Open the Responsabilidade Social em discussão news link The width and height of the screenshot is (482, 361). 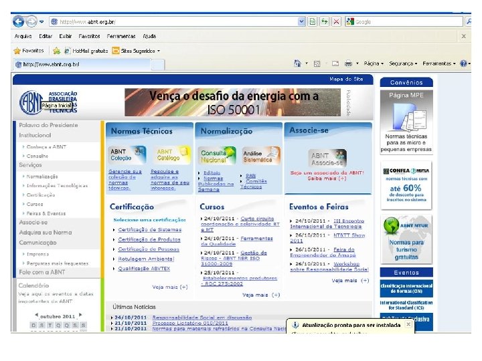202,318
